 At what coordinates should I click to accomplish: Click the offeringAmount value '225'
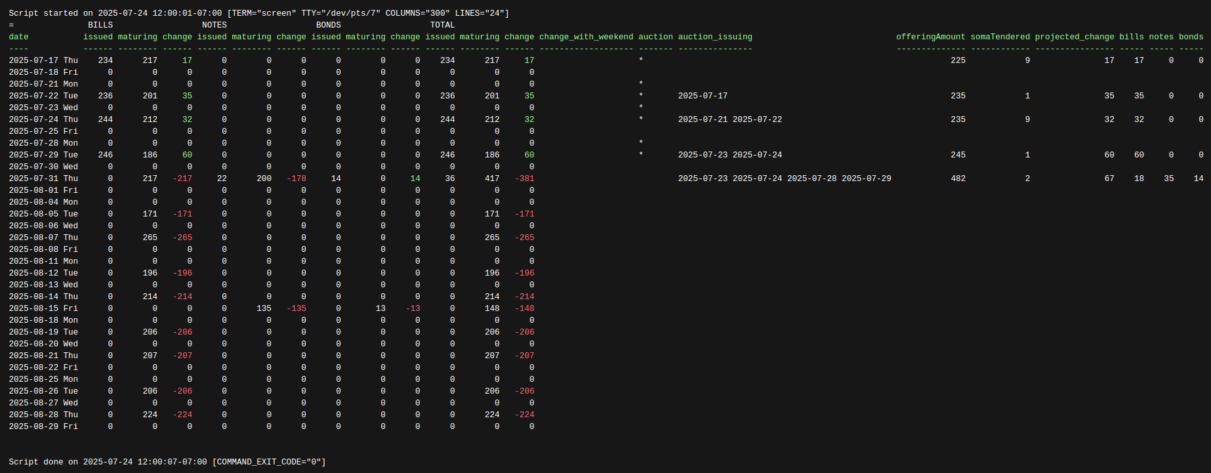pyautogui.click(x=958, y=60)
